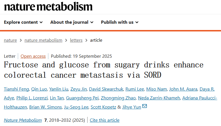Expand the Publish with us menu
Image resolution: width=221 pixels, height=126 pixels.
coord(120,22)
